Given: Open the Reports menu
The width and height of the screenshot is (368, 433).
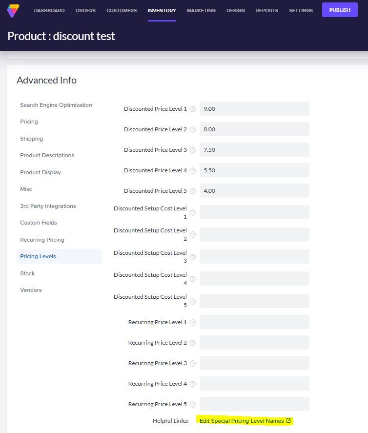Looking at the screenshot, I should point(267,10).
